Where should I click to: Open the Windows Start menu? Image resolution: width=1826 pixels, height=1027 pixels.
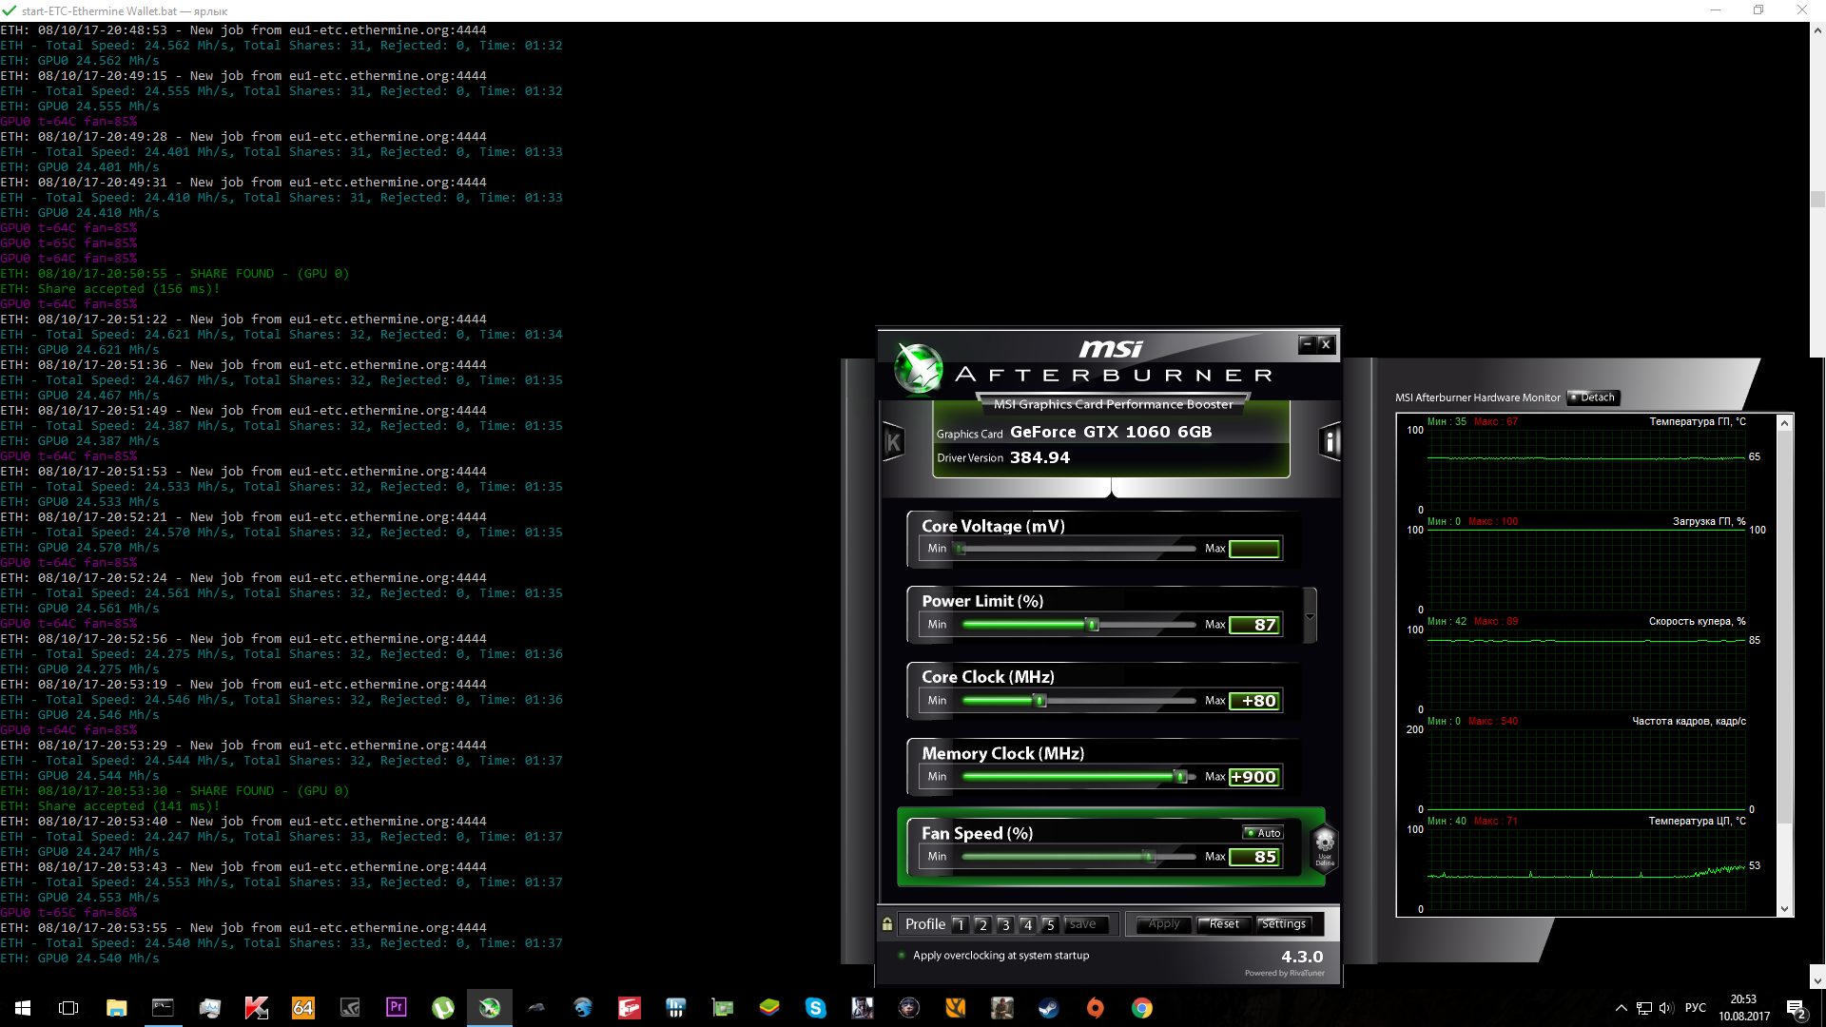(23, 1008)
